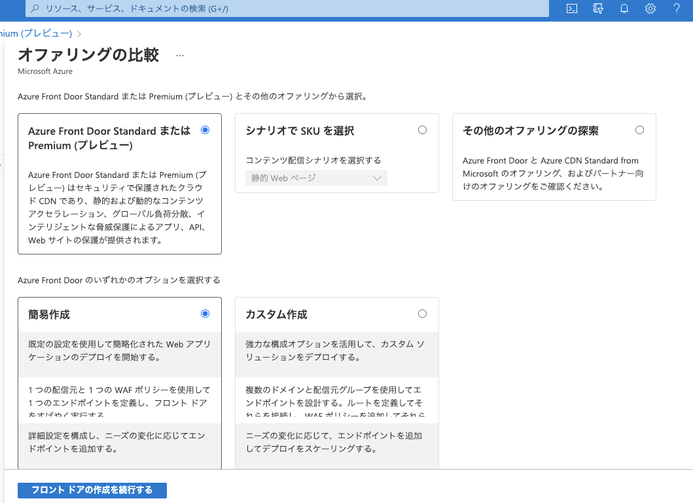This screenshot has height=503, width=693.
Task: Click the search box for リソース、サービス
Action: (x=287, y=9)
